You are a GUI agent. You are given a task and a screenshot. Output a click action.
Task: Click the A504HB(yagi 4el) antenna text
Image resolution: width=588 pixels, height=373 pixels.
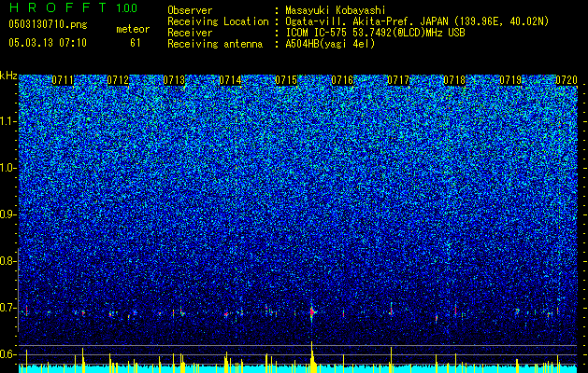(x=330, y=44)
